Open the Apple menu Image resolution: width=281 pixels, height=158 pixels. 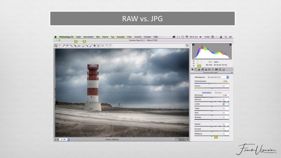click(x=55, y=37)
